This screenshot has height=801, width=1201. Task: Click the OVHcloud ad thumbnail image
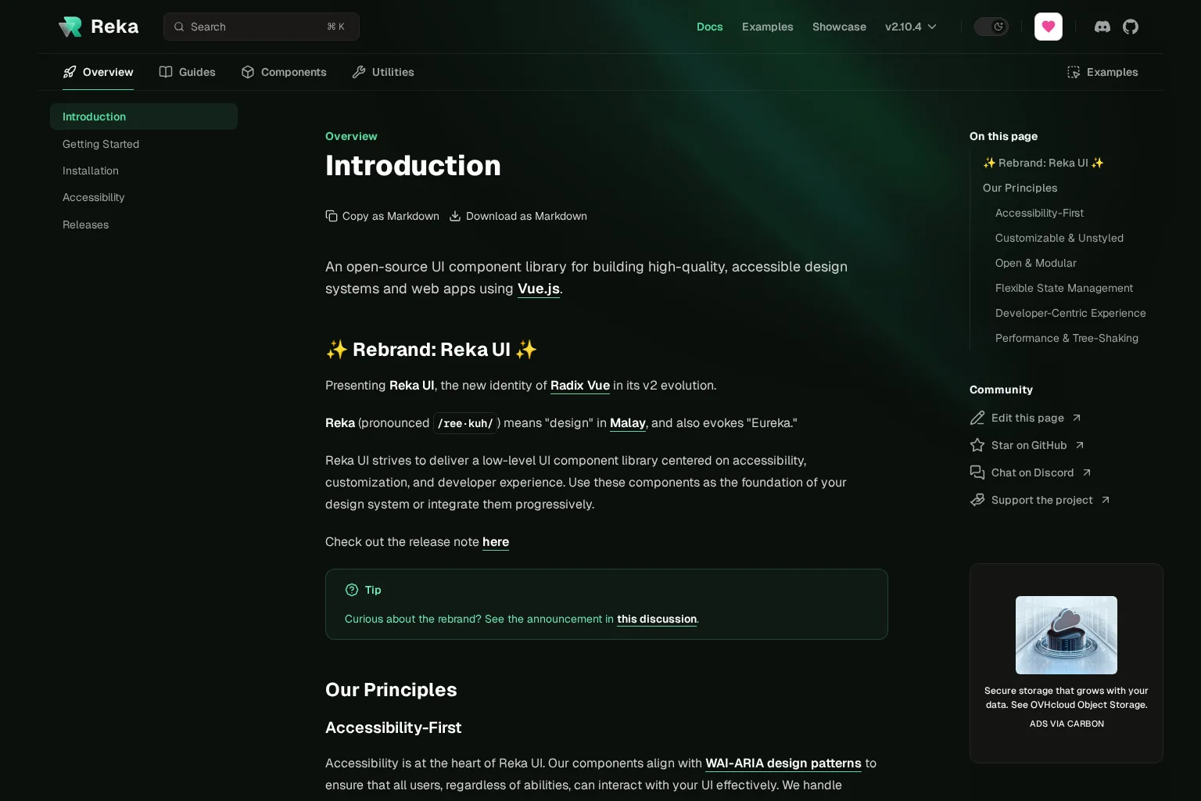pos(1067,635)
